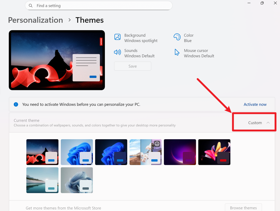Select the Windows light blue bloom theme
This screenshot has height=211, width=280.
(x=77, y=152)
